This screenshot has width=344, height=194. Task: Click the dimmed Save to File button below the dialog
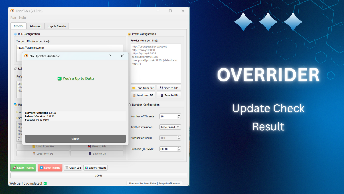pyautogui.click(x=97, y=147)
